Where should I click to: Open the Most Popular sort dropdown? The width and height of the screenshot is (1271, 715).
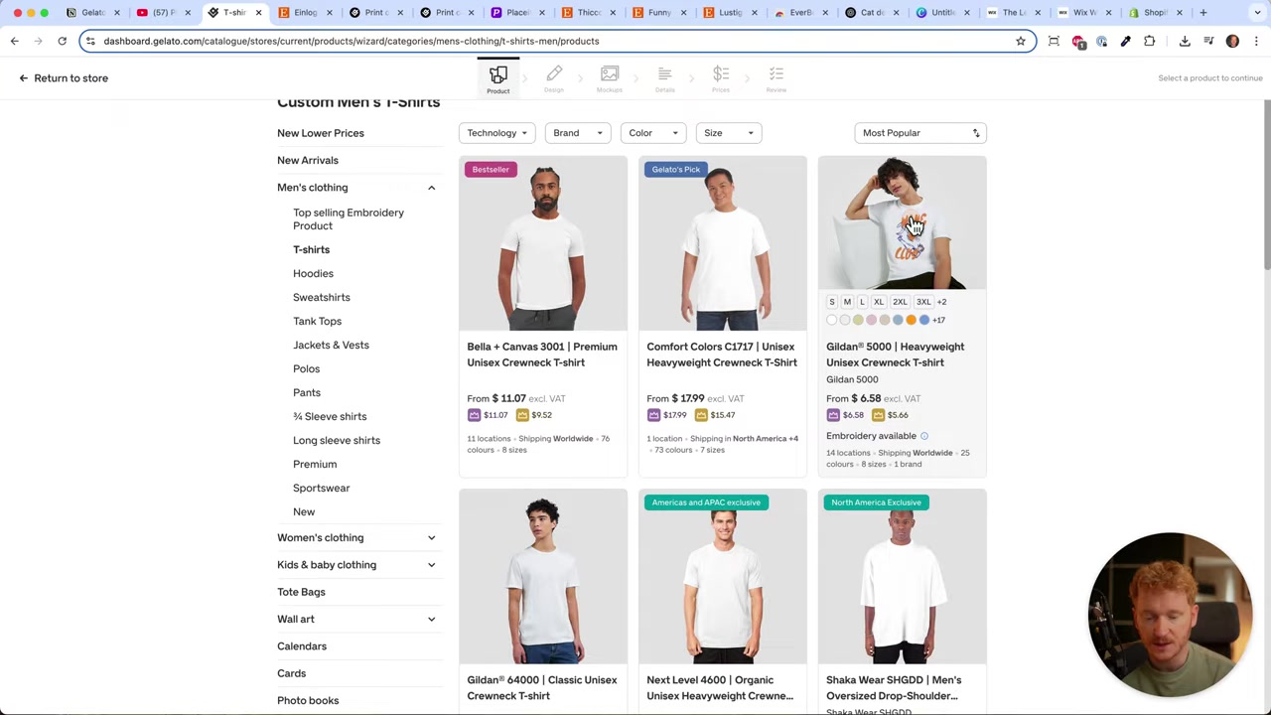[920, 133]
